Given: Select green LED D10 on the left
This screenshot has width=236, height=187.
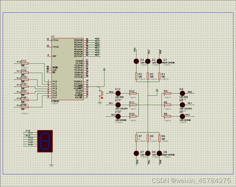Looking at the screenshot, I should click(x=118, y=116).
